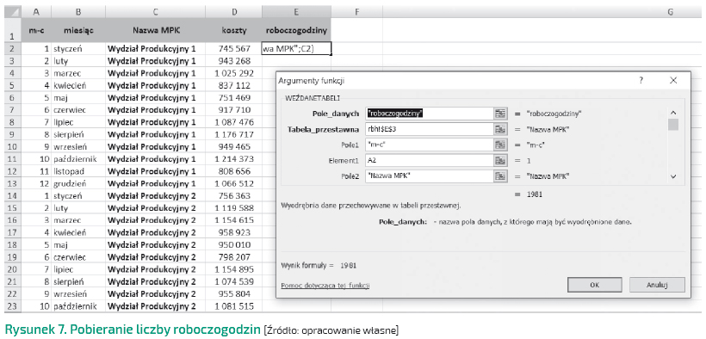
Task: Select column E header
Action: coord(296,12)
